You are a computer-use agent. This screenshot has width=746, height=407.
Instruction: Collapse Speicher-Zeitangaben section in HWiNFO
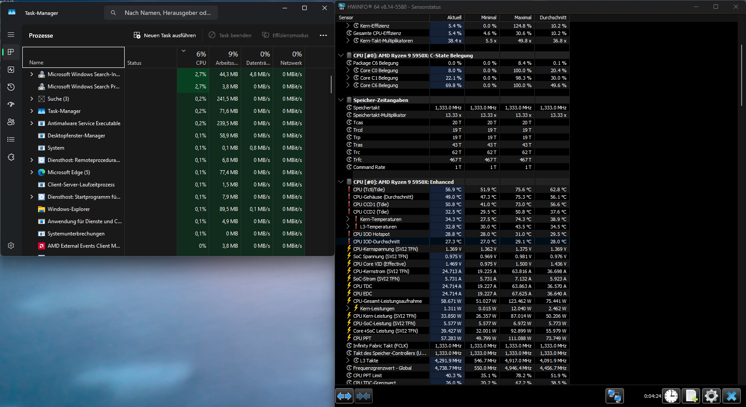(341, 100)
